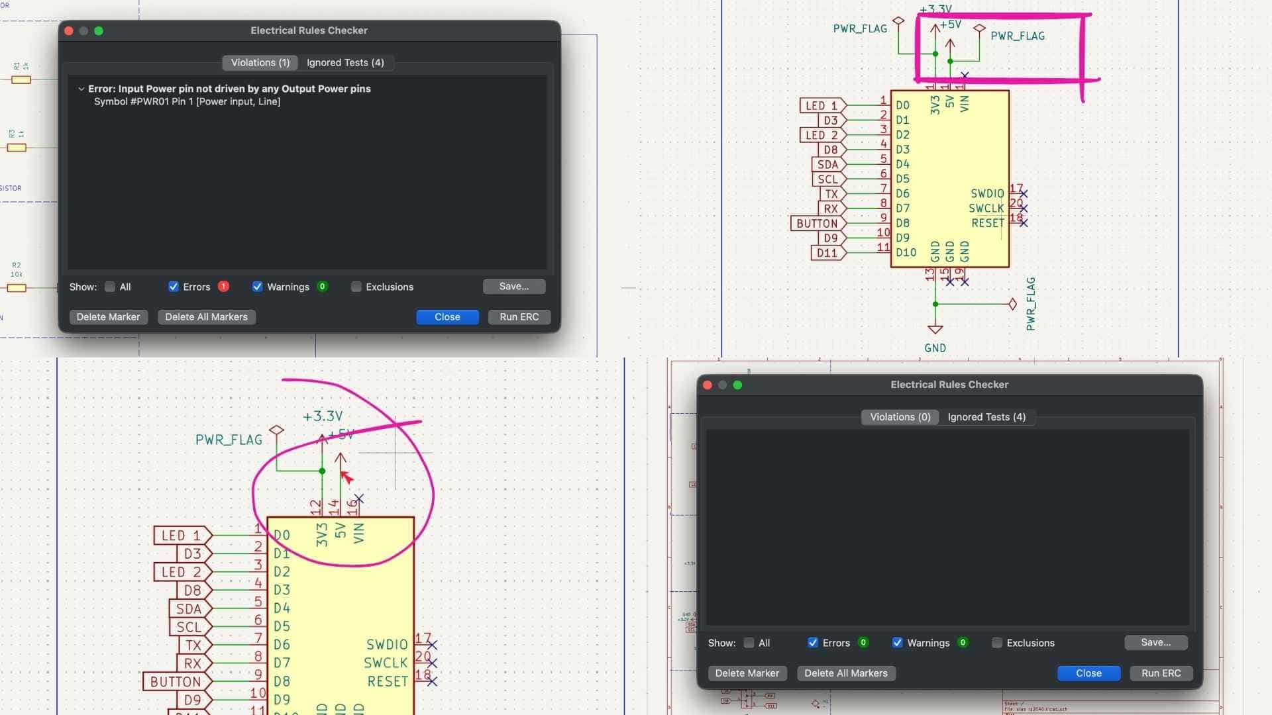1272x715 pixels.
Task: Select the PWR_FLAG symbol attached to the GND wire
Action: [1012, 304]
